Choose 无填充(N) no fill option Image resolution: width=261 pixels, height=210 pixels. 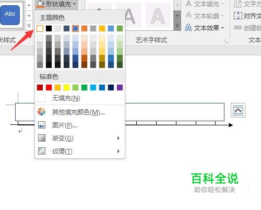[80, 98]
